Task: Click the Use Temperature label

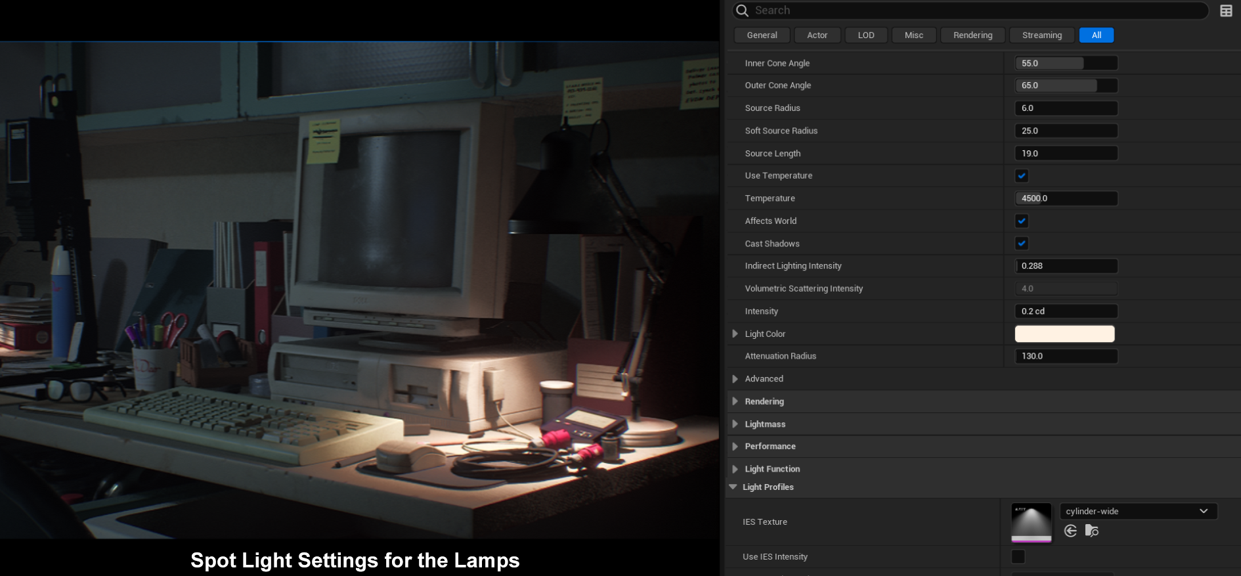Action: tap(778, 175)
